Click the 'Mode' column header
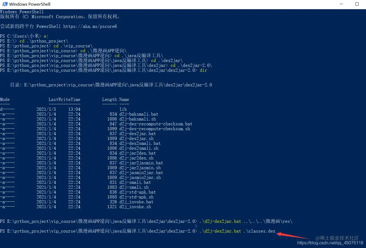 pos(5,100)
